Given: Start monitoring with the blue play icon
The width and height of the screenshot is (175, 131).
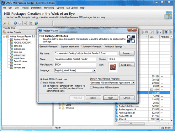Looking at the screenshot, I should click(x=15, y=23).
